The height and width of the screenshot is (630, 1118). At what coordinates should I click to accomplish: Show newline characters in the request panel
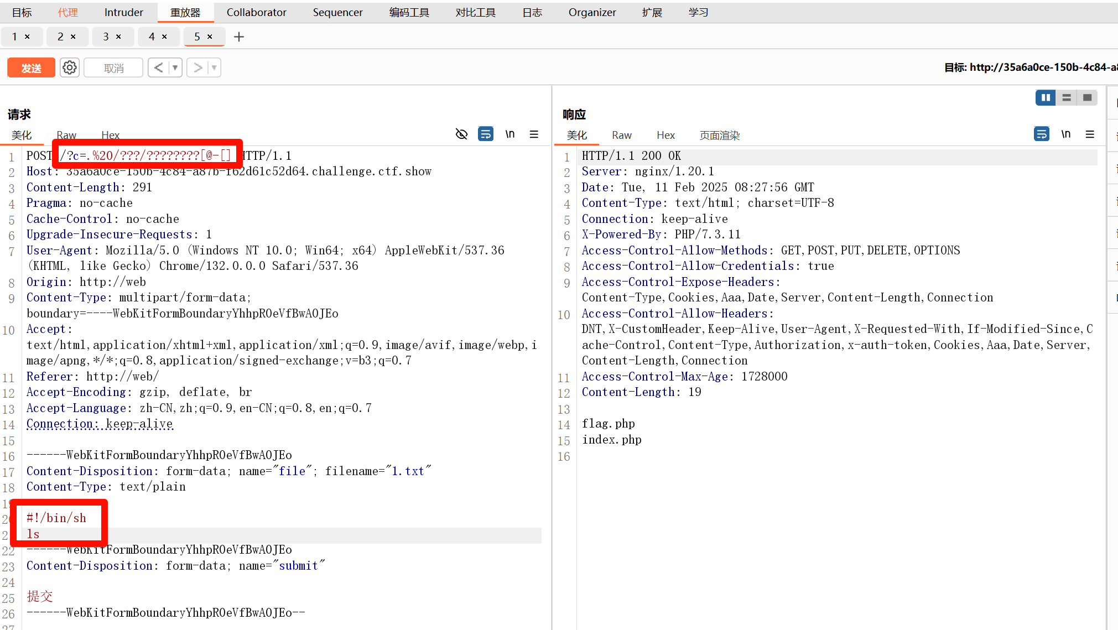(x=510, y=134)
